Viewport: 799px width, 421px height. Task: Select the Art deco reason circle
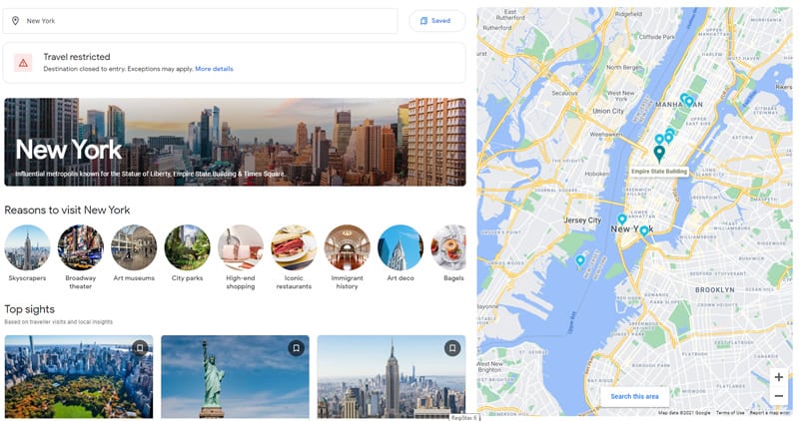pos(400,248)
